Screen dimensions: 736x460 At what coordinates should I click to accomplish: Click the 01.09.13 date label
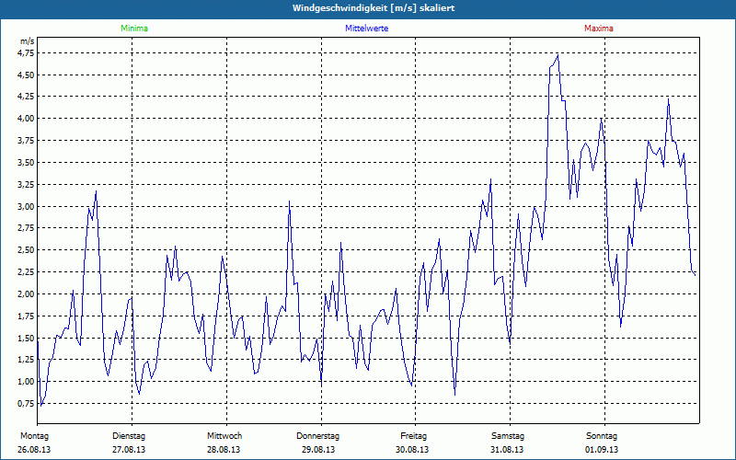click(602, 450)
